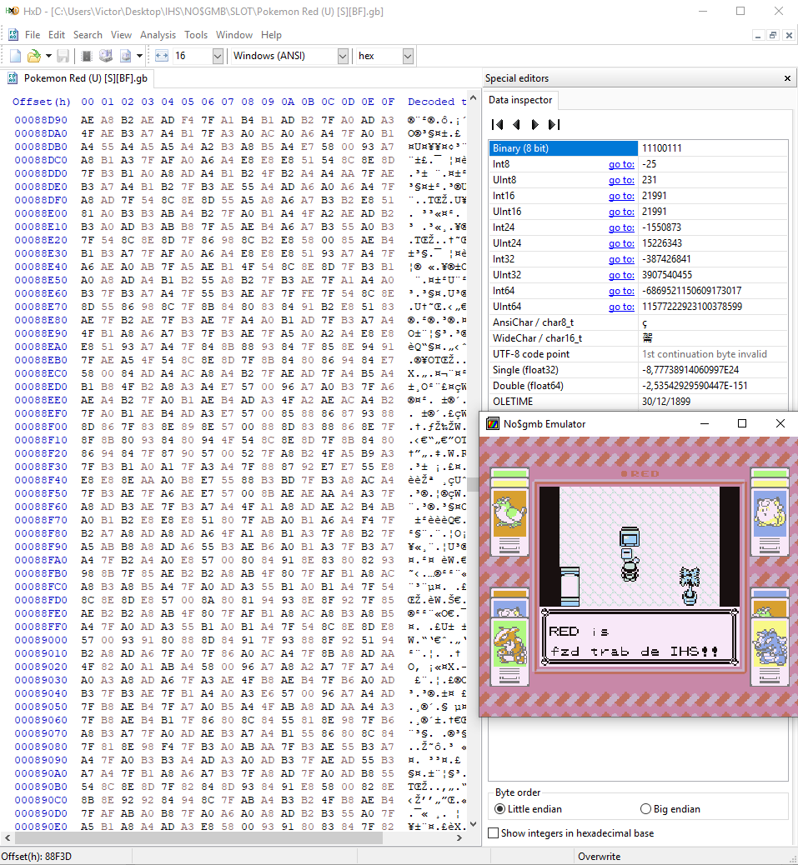The height and width of the screenshot is (865, 798).
Task: Click the bytes-per-row width arrows icon
Action: point(161,56)
